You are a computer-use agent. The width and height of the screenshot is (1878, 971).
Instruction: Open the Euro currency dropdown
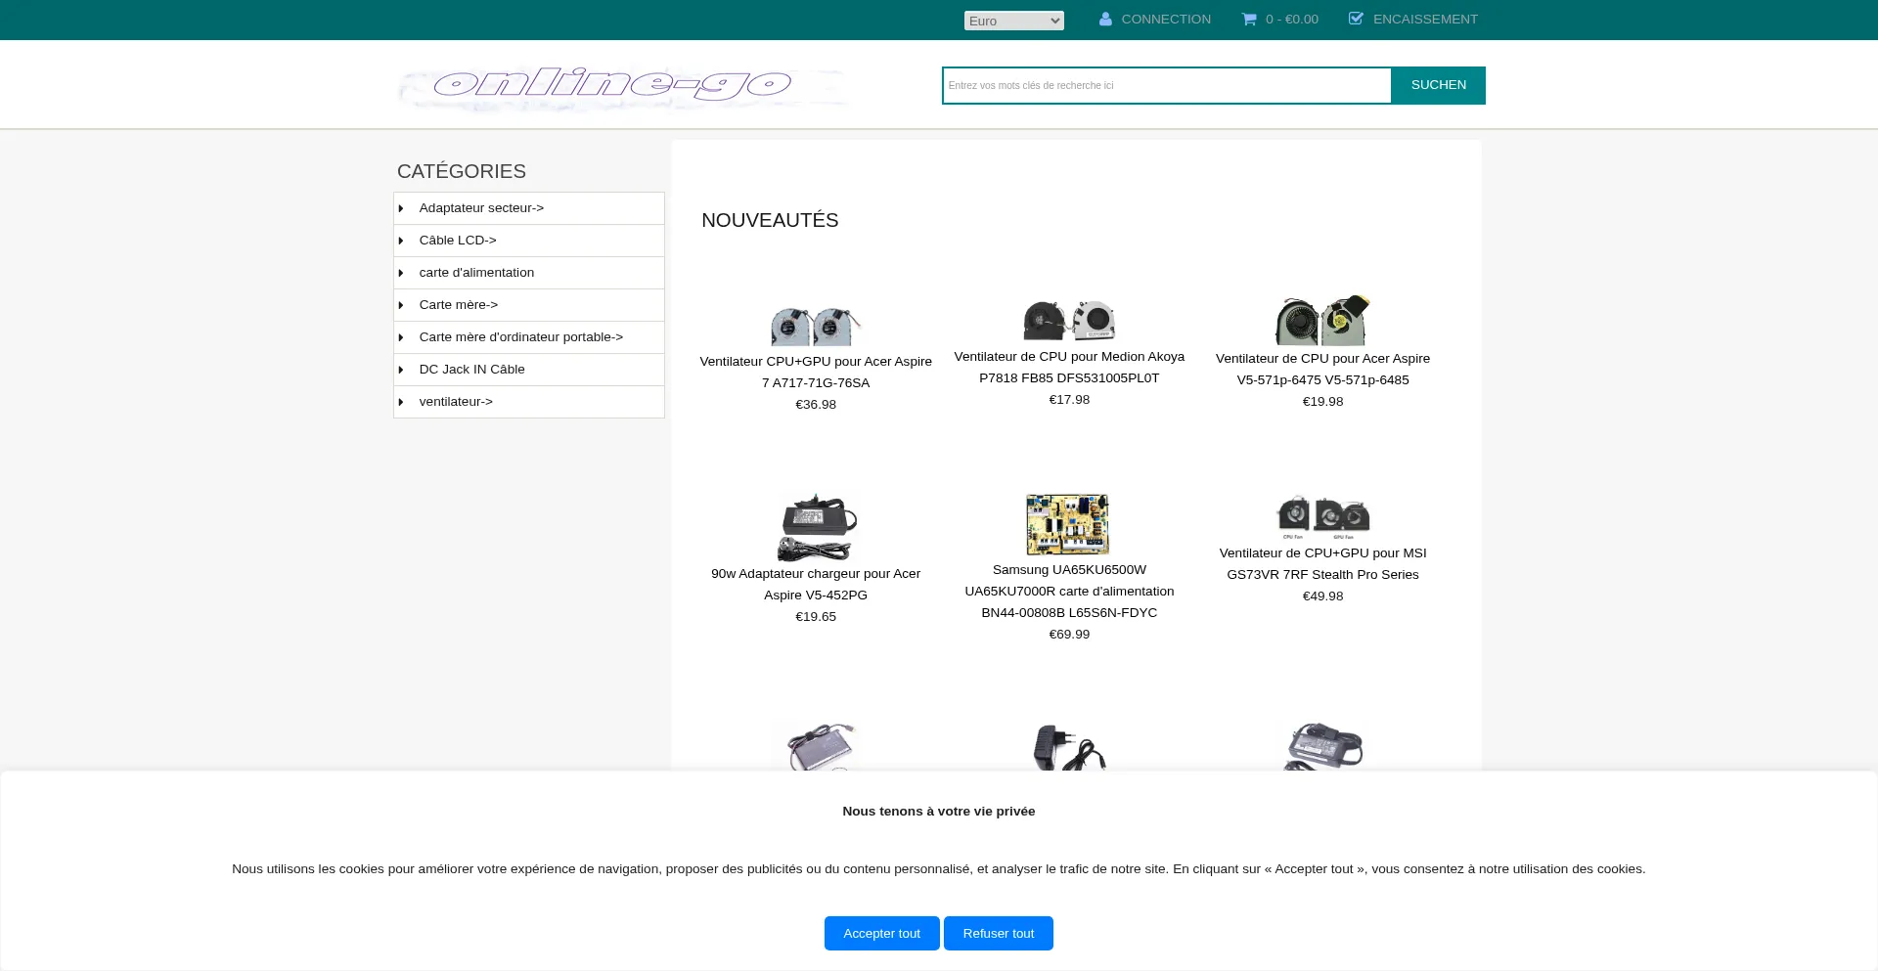pyautogui.click(x=1013, y=21)
